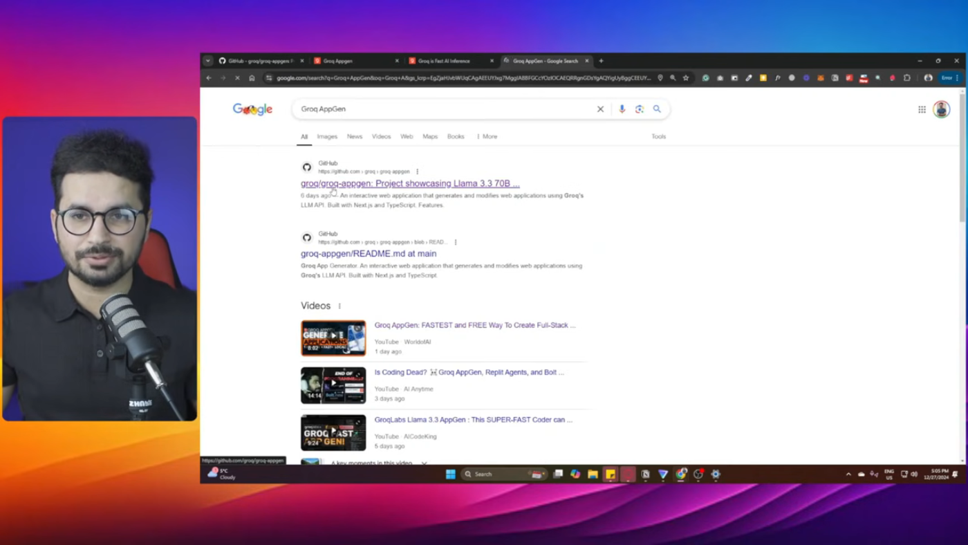Image resolution: width=968 pixels, height=545 pixels.
Task: Open options menu beside Videos heading
Action: [x=339, y=306]
